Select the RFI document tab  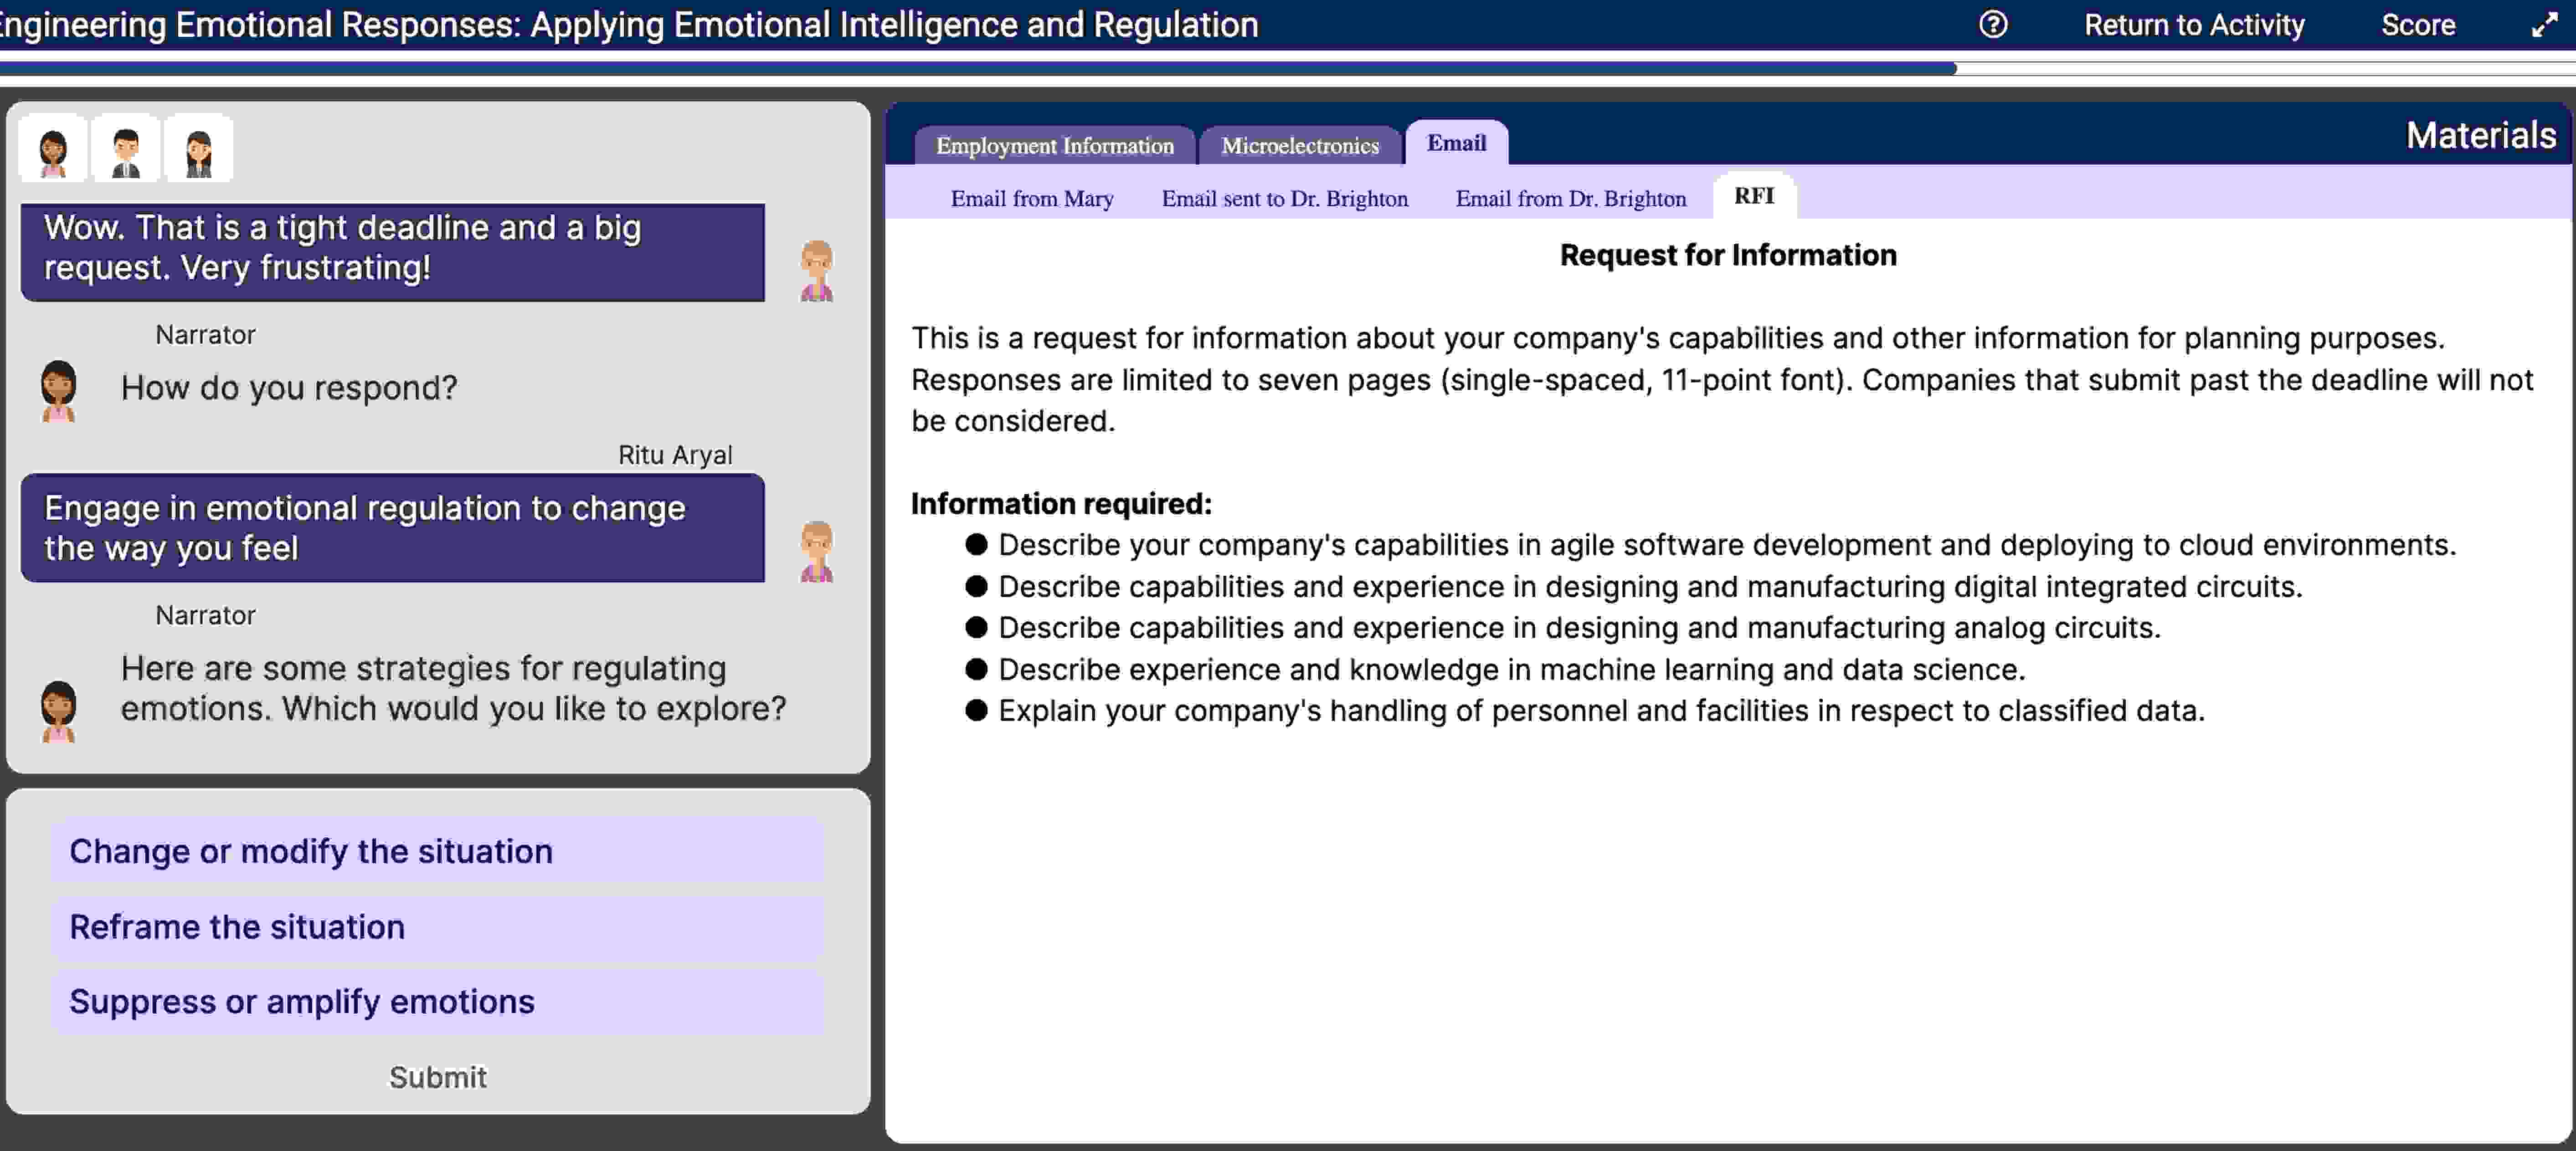coord(1754,196)
